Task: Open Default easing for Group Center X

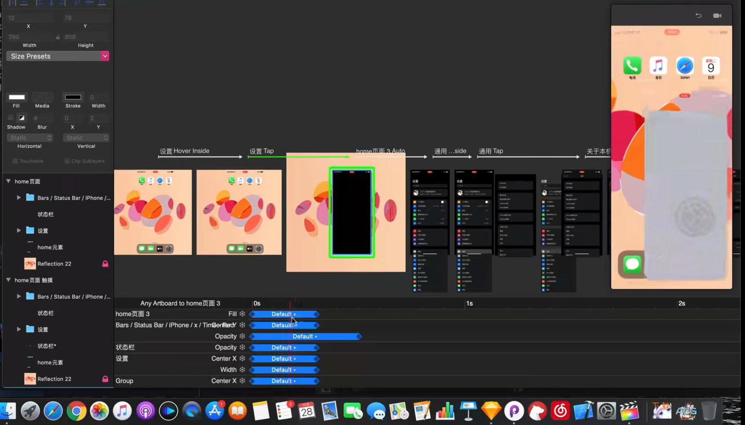Action: click(284, 381)
